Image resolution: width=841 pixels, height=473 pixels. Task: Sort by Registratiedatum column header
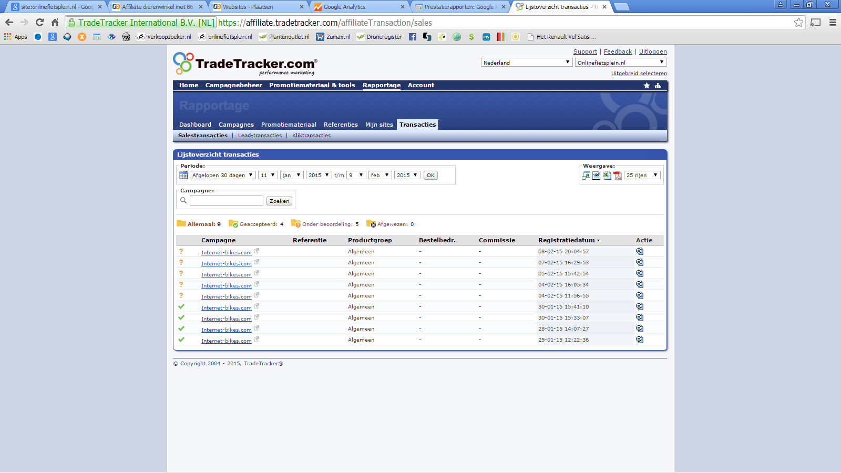click(x=569, y=240)
